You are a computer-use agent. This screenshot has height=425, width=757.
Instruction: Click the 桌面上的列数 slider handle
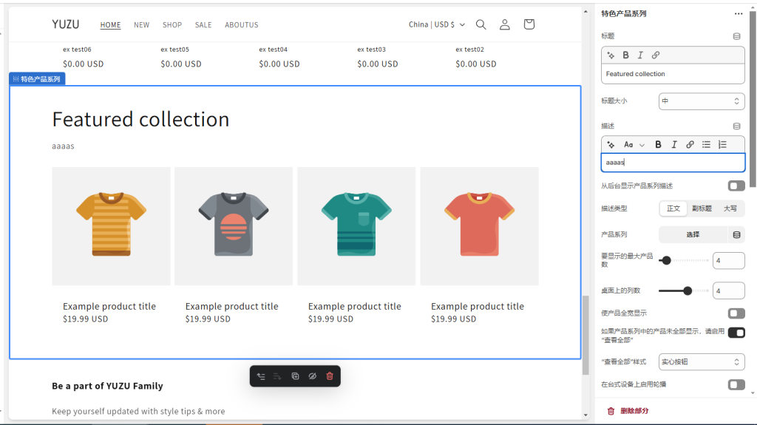(x=688, y=290)
